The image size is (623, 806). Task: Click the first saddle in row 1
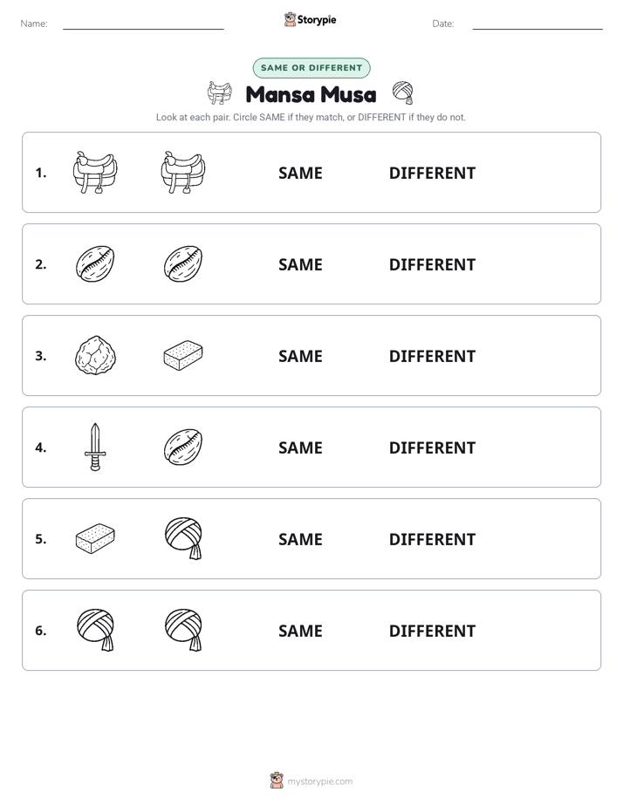pos(95,172)
